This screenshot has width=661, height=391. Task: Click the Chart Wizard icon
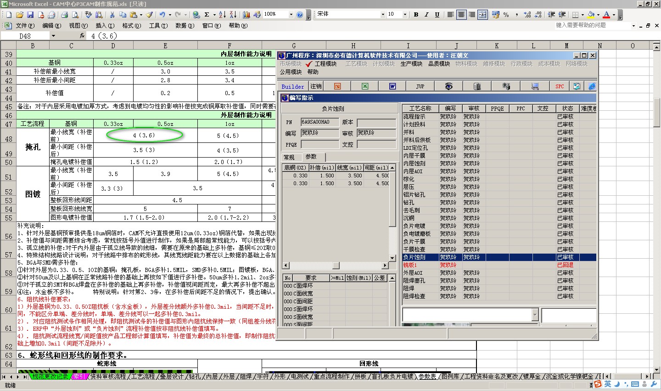[246, 15]
